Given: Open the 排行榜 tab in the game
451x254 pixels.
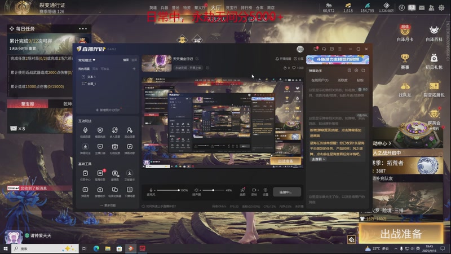Looking at the screenshot, I should (246, 8).
